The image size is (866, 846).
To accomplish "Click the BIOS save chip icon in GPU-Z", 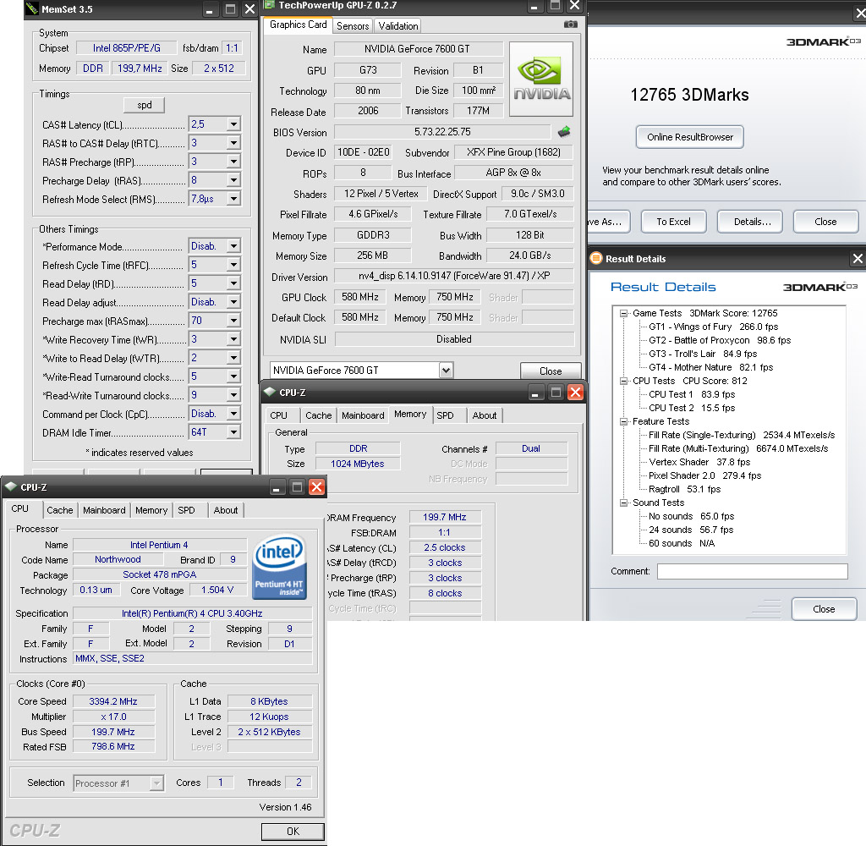I will pos(564,131).
